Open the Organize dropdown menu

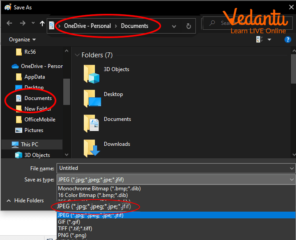pyautogui.click(x=22, y=40)
